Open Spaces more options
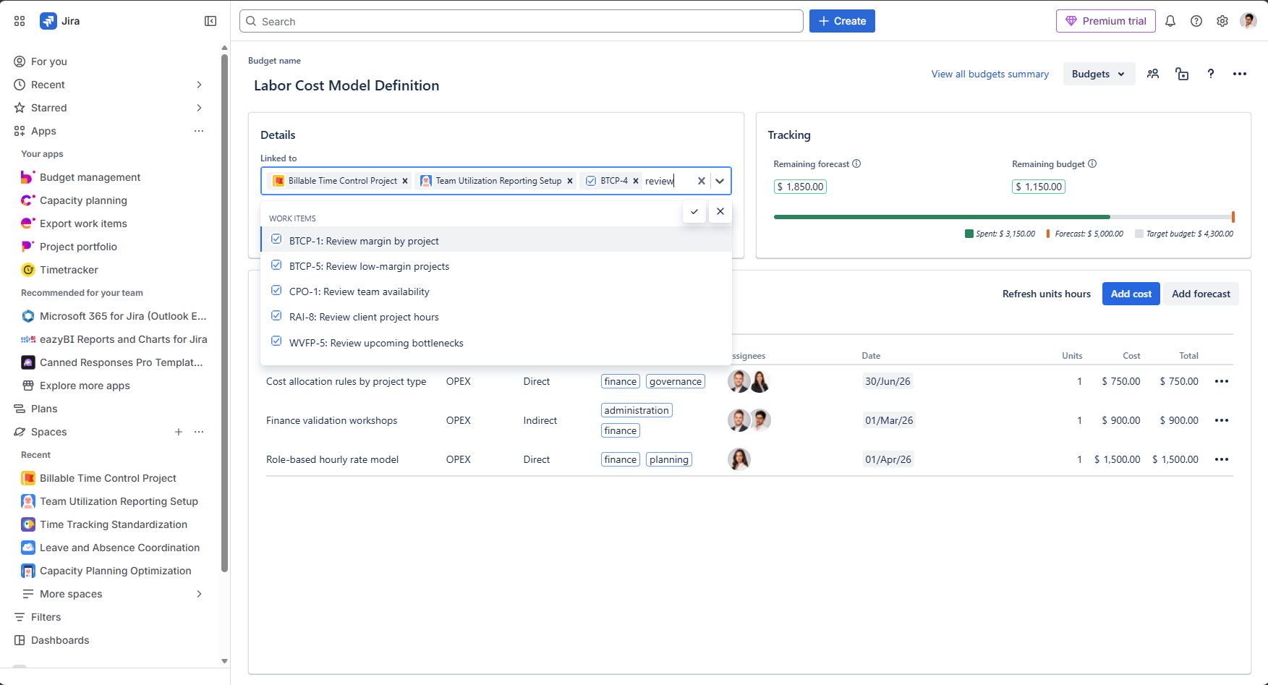Viewport: 1268px width, 685px height. pos(199,432)
